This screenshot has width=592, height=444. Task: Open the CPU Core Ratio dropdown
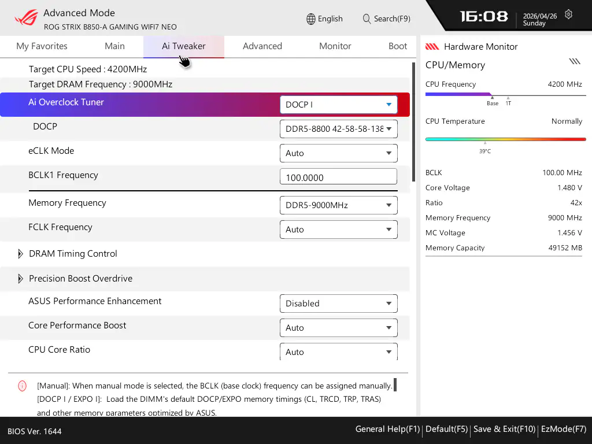pyautogui.click(x=339, y=351)
